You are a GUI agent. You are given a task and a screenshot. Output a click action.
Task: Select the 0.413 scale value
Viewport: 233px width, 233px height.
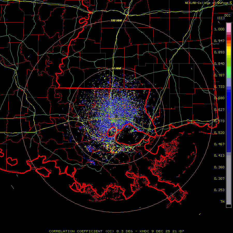tap(219, 156)
